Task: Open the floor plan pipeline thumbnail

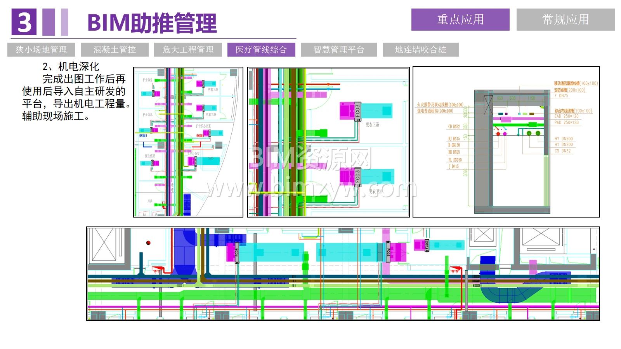Action: [x=188, y=142]
